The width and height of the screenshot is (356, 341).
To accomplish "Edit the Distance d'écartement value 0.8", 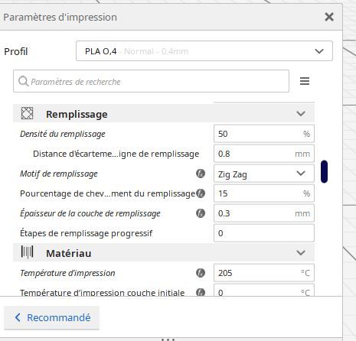I will click(x=264, y=154).
